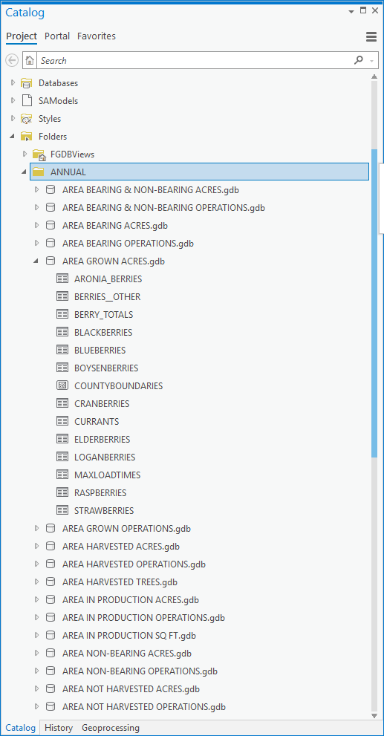Click the ARONIA_BERRIES table icon
This screenshot has height=736, width=384.
click(x=62, y=279)
